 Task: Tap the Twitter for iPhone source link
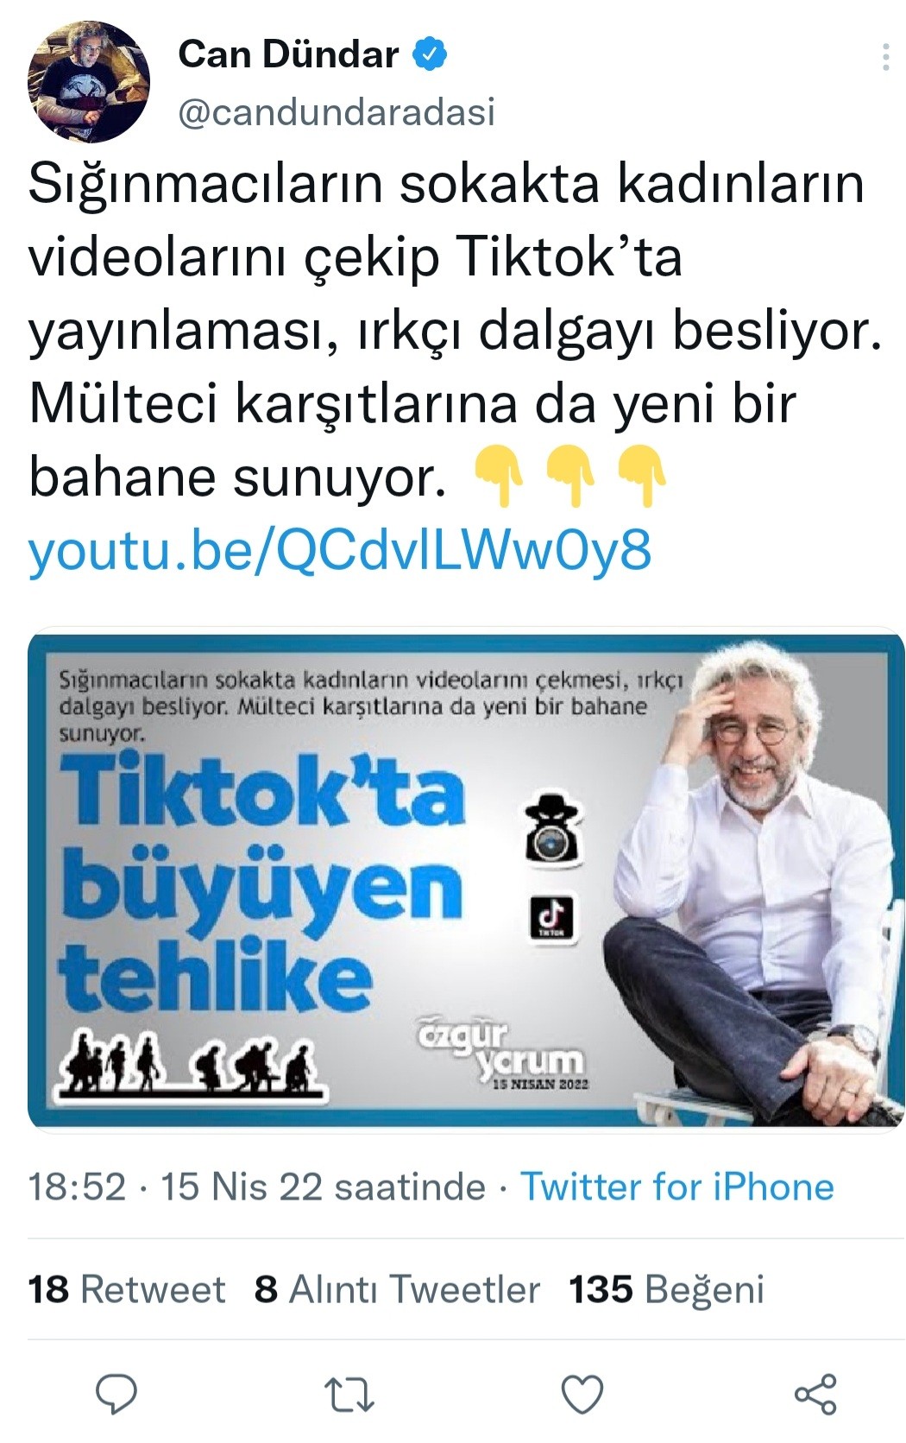[x=677, y=1187]
